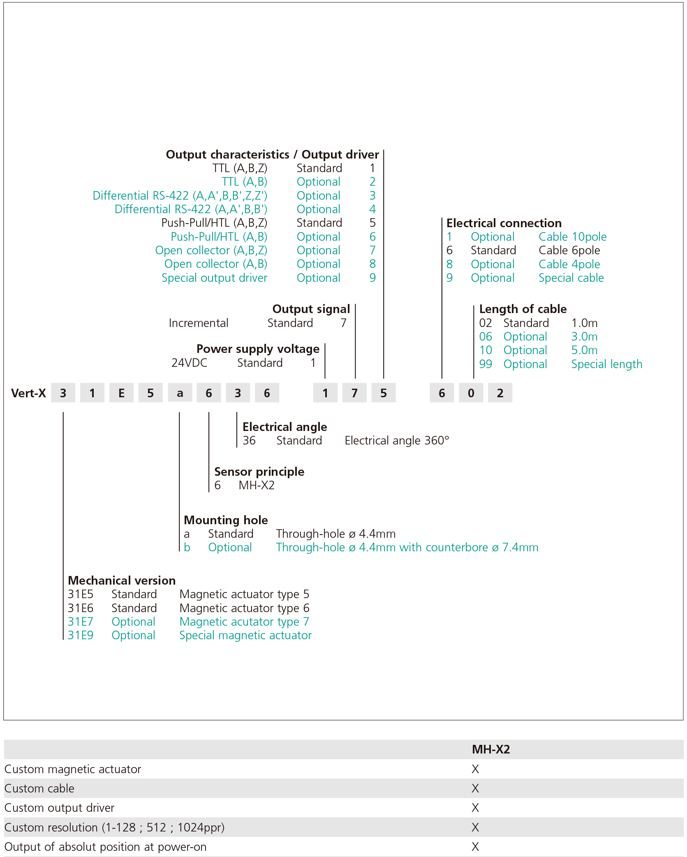The height and width of the screenshot is (857, 687).
Task: Click the 'MH-X2' table column header
Action: point(491,749)
